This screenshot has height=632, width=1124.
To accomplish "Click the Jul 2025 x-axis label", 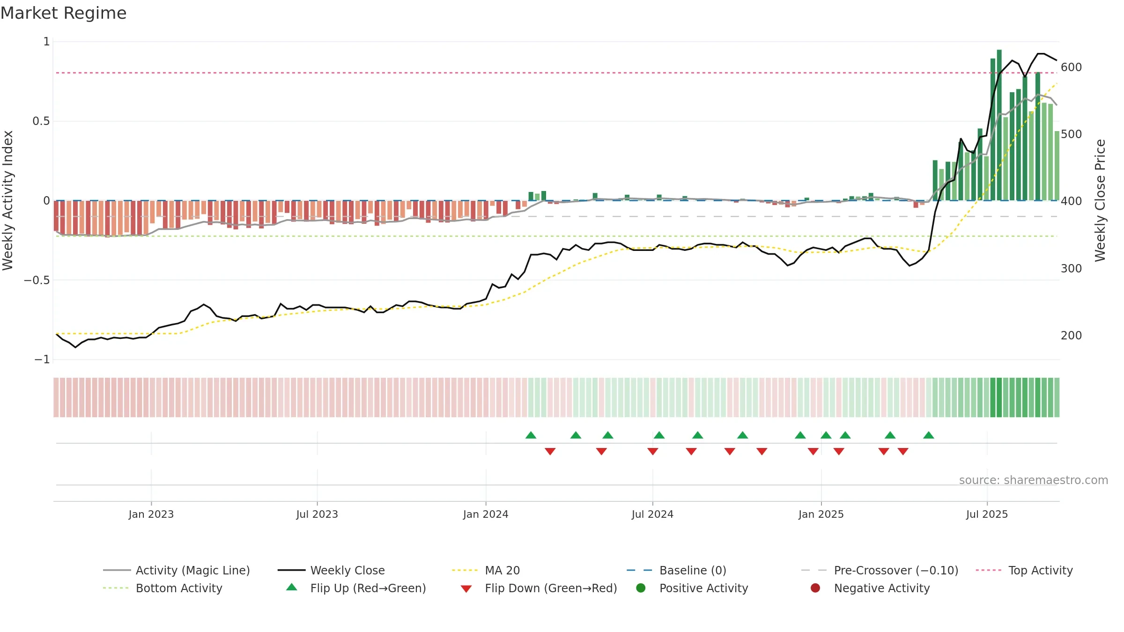I will [987, 514].
